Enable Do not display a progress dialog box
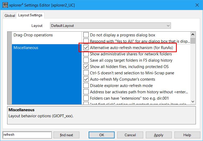This screenshot has height=141, width=203. pos(86,35)
